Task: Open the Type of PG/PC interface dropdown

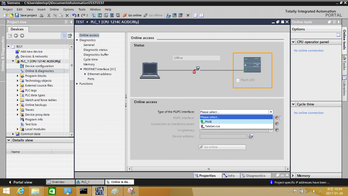Action: 271,112
